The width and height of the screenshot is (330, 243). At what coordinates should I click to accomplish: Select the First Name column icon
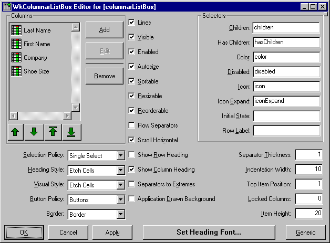coord(16,44)
